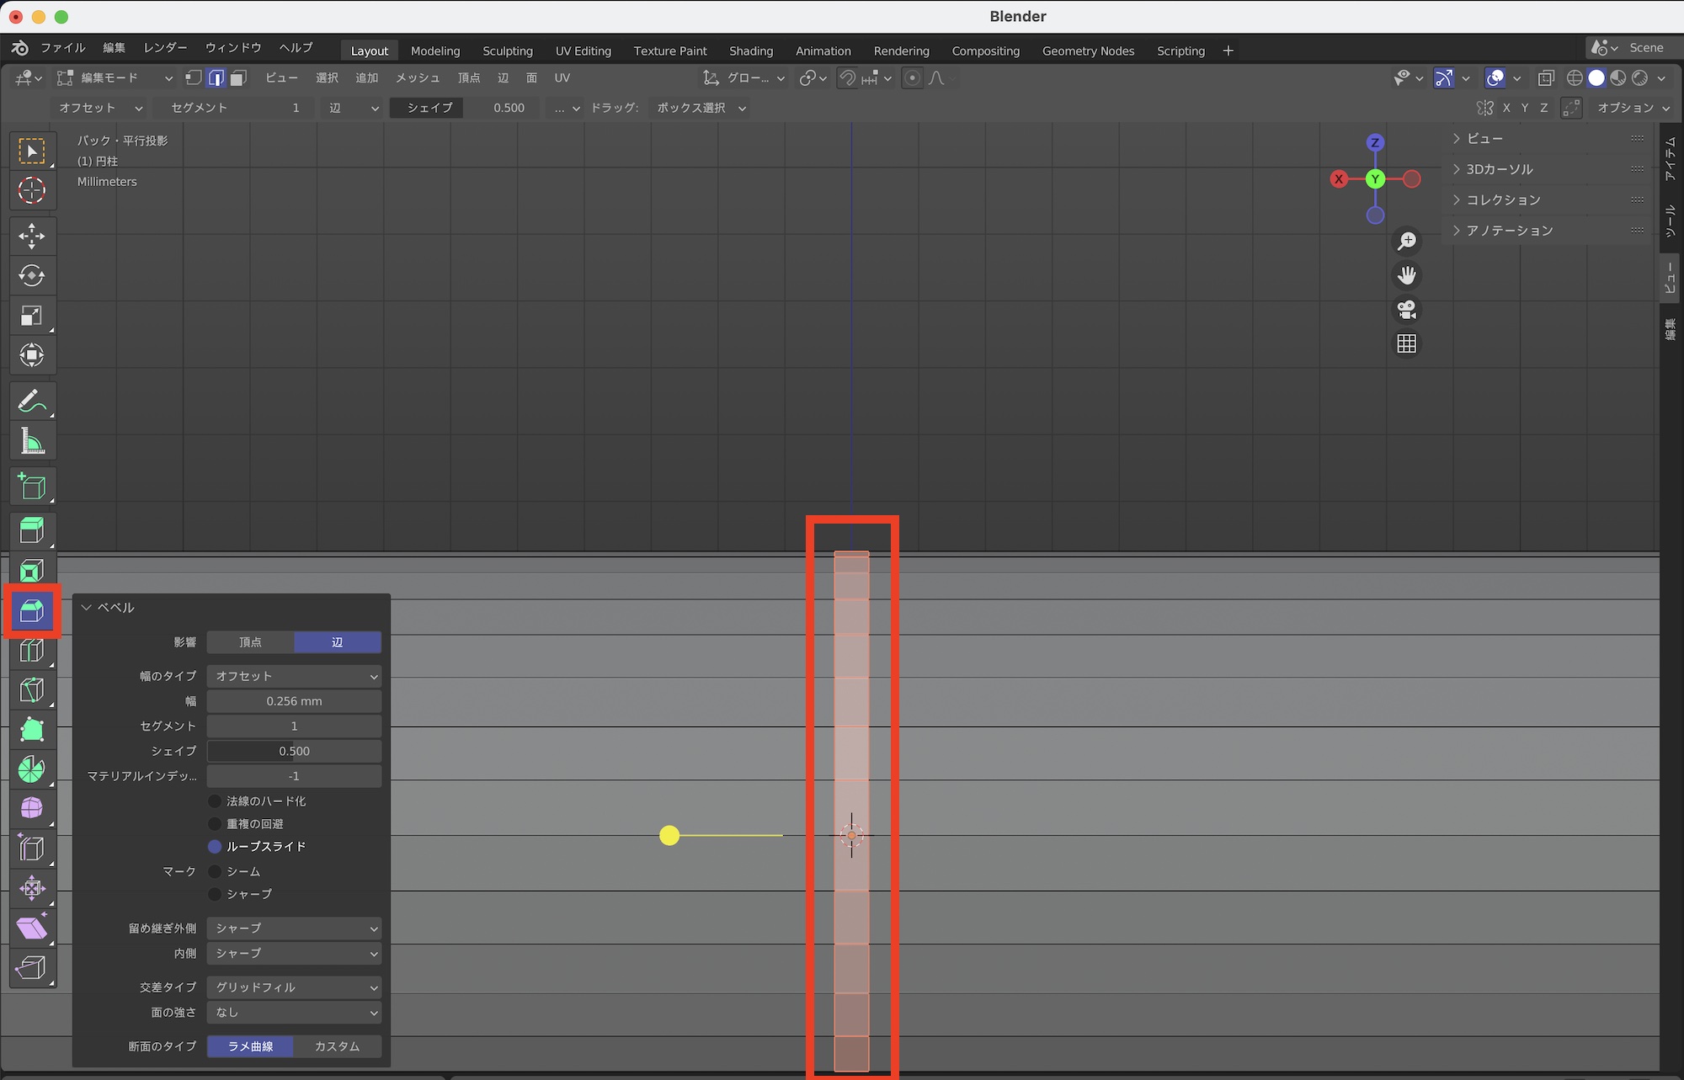This screenshot has height=1080, width=1684.
Task: Open the 交差タイプ グリッドフィル dropdown
Action: point(294,987)
